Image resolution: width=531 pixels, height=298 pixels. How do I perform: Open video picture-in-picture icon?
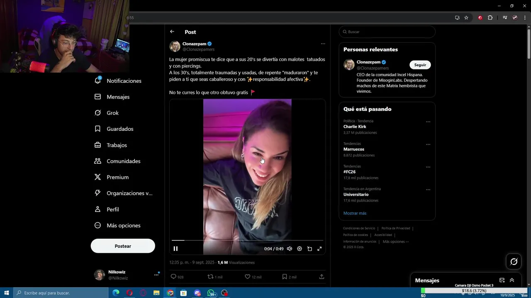(309, 249)
